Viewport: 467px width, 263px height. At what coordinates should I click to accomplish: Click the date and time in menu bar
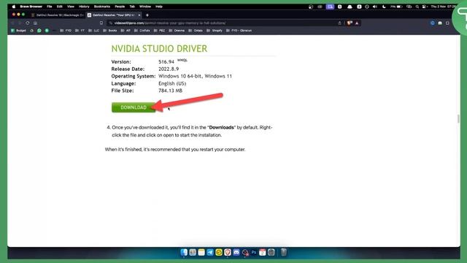[x=443, y=7]
